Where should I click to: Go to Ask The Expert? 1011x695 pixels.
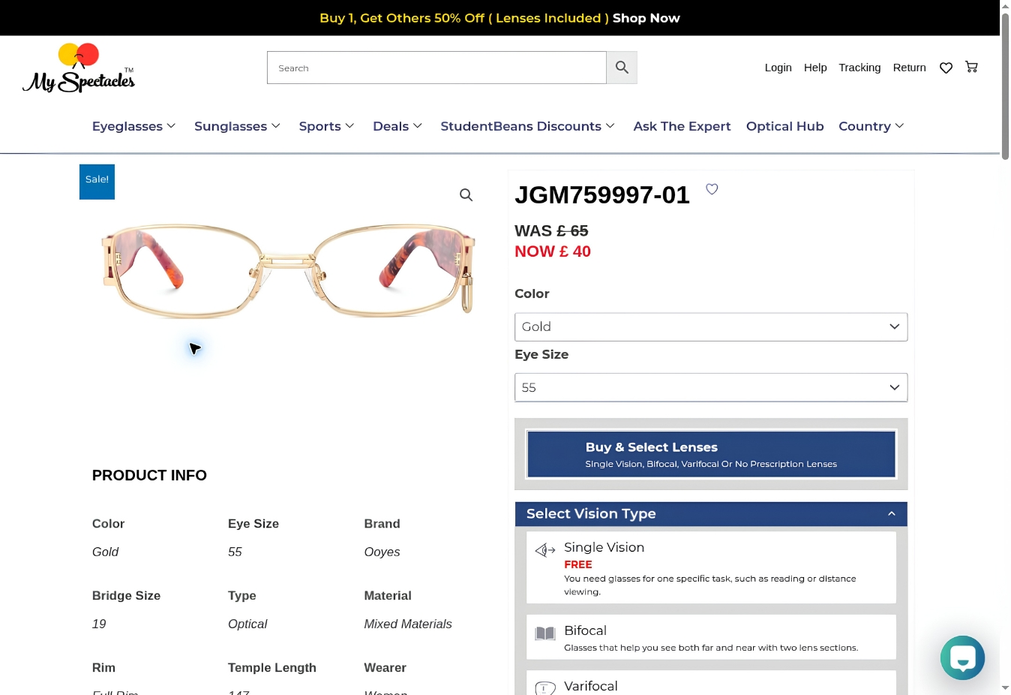pyautogui.click(x=682, y=126)
